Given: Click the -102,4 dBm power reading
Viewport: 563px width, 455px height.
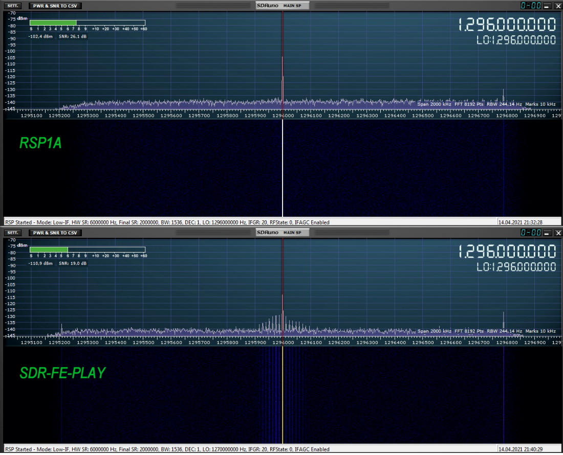Looking at the screenshot, I should point(40,37).
